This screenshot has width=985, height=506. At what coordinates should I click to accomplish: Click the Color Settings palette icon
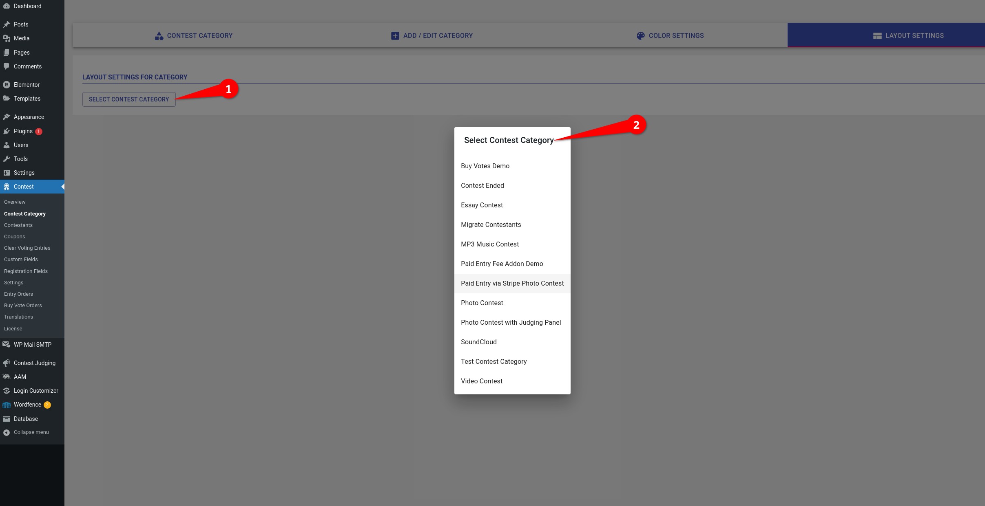click(641, 36)
